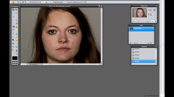Click document zoom field showing 140 %
Screen dimensions: 174x97
click(23, 64)
